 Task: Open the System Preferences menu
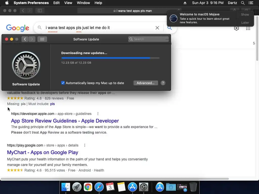click(x=31, y=3)
